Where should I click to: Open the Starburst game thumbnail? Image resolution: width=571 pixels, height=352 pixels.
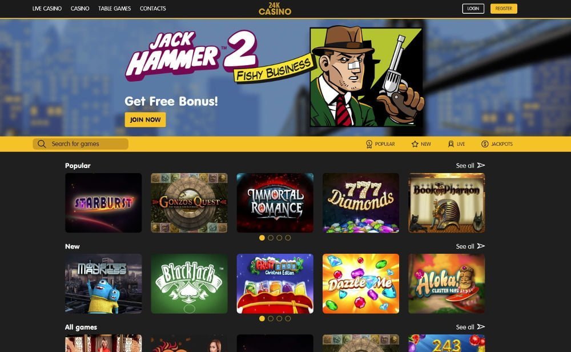tap(103, 203)
